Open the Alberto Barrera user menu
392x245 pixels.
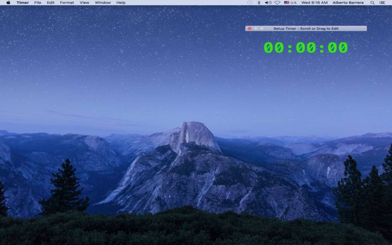coord(348,2)
